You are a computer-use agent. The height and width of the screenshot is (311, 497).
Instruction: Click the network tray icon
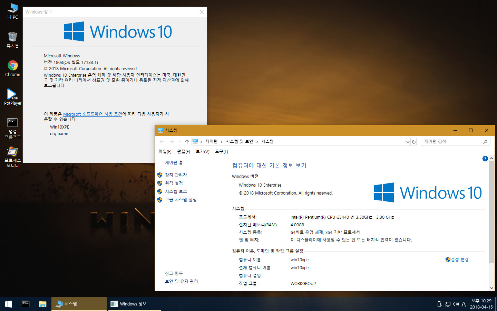point(448,304)
